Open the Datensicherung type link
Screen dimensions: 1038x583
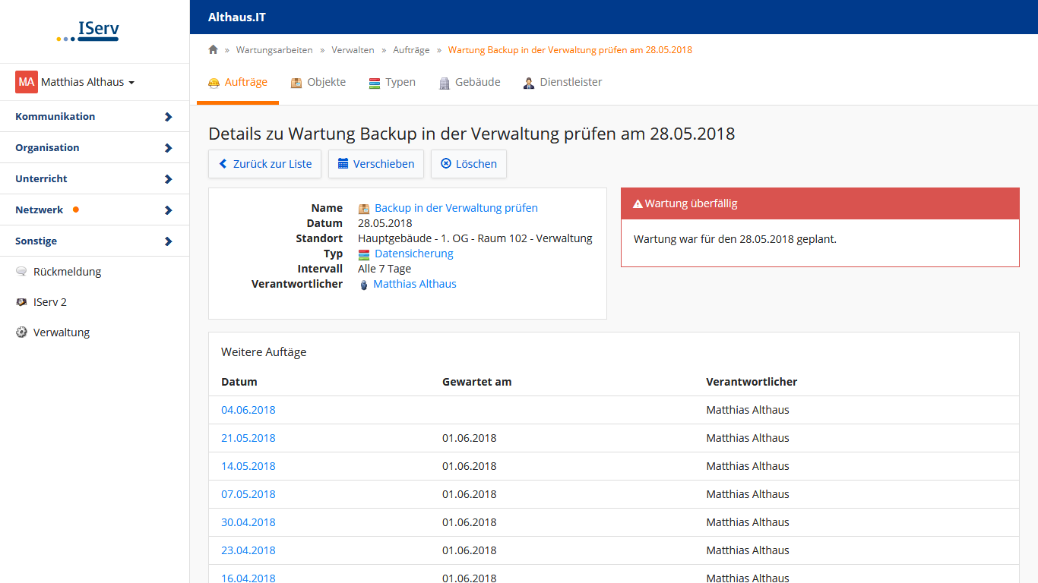click(x=414, y=254)
